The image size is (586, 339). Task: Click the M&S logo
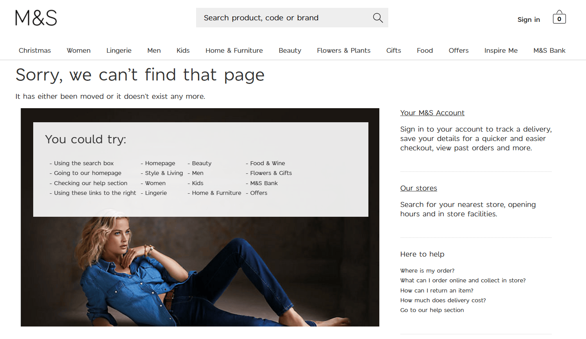36,18
